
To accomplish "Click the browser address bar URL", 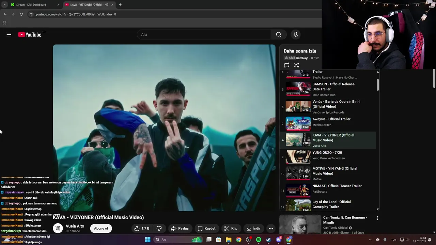I will click(76, 14).
